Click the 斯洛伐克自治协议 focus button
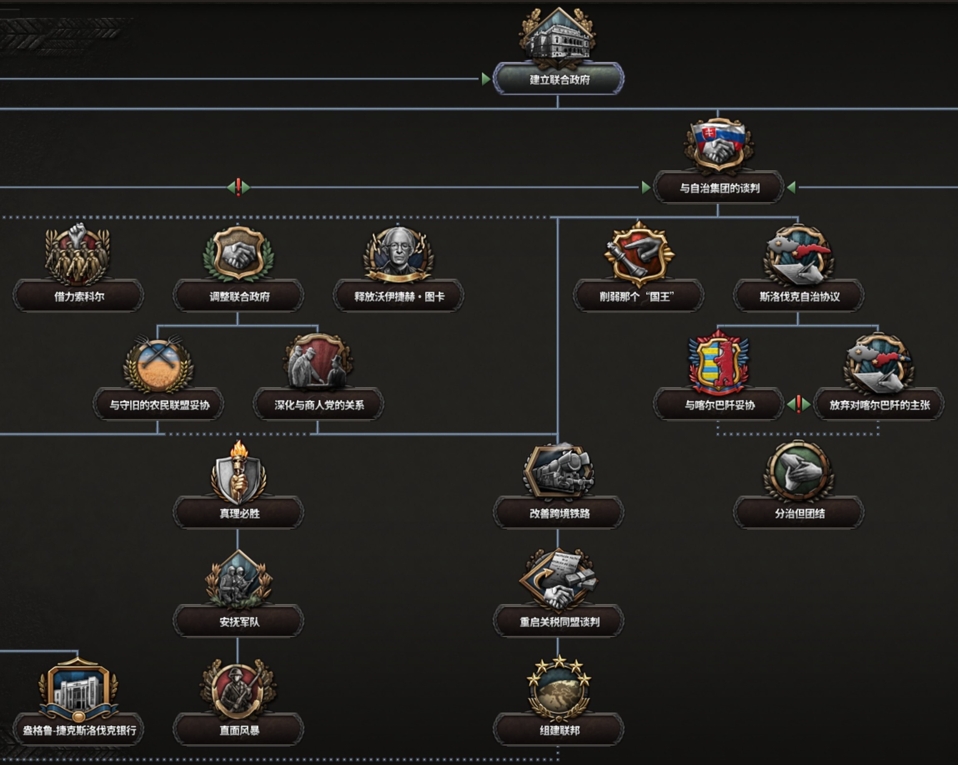Viewport: 958px width, 765px height. pos(798,297)
